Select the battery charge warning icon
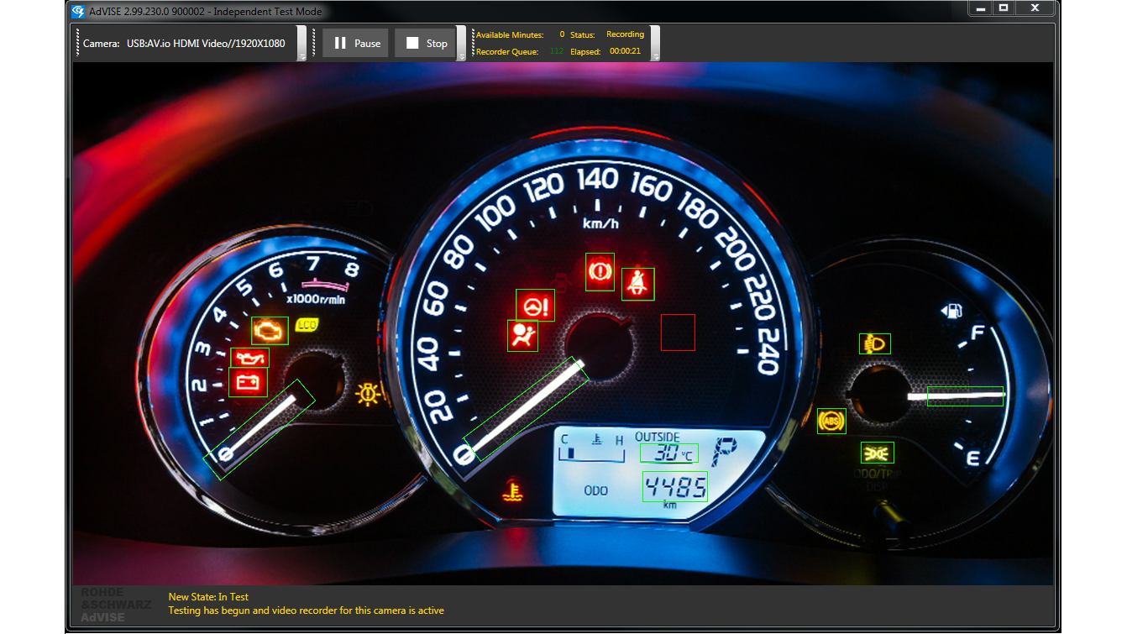Screen dimensions: 1127x634 250,381
